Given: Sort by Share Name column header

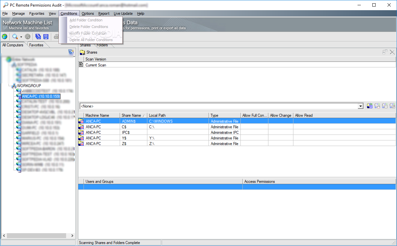Looking at the screenshot, I should click(x=134, y=115).
